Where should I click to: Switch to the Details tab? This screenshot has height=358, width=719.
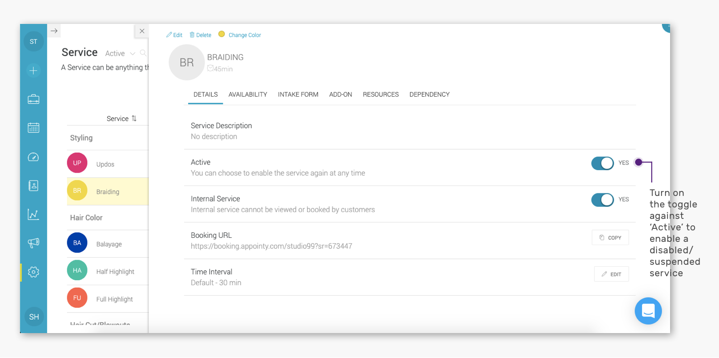206,94
